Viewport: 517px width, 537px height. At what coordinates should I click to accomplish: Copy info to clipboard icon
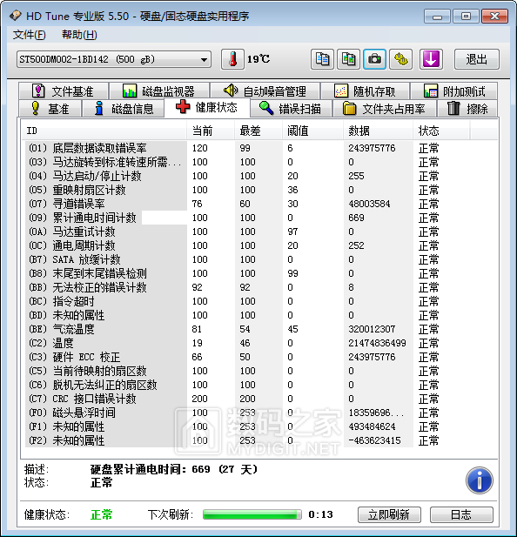click(x=322, y=59)
